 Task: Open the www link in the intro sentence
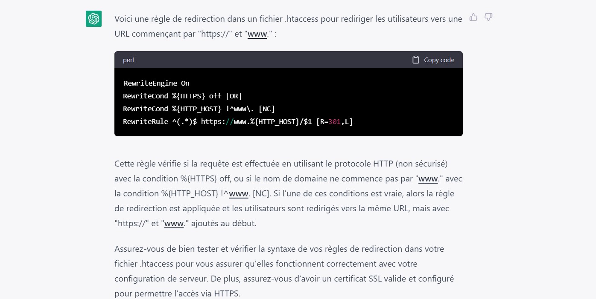pos(257,34)
